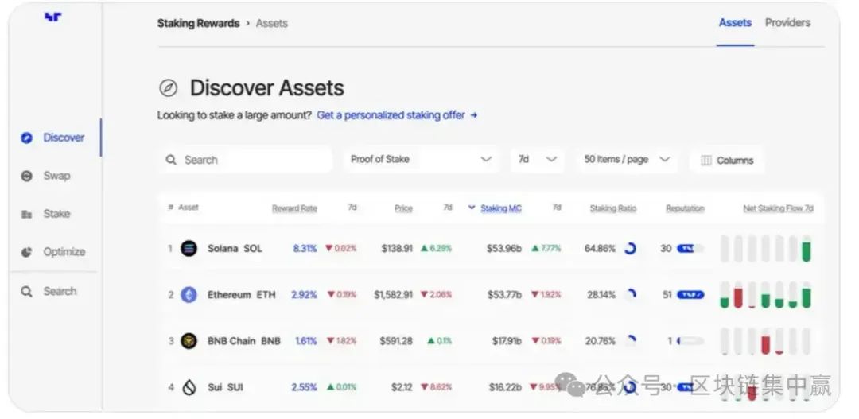Click Solana staking ratio ring icon
The height and width of the screenshot is (419, 859).
pos(630,249)
